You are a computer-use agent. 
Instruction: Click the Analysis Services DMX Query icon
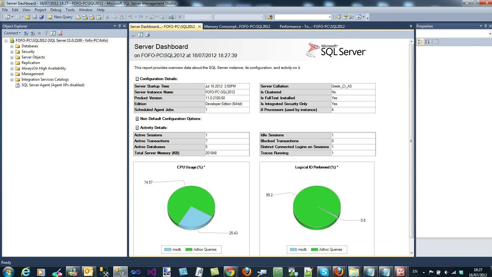coord(92,17)
